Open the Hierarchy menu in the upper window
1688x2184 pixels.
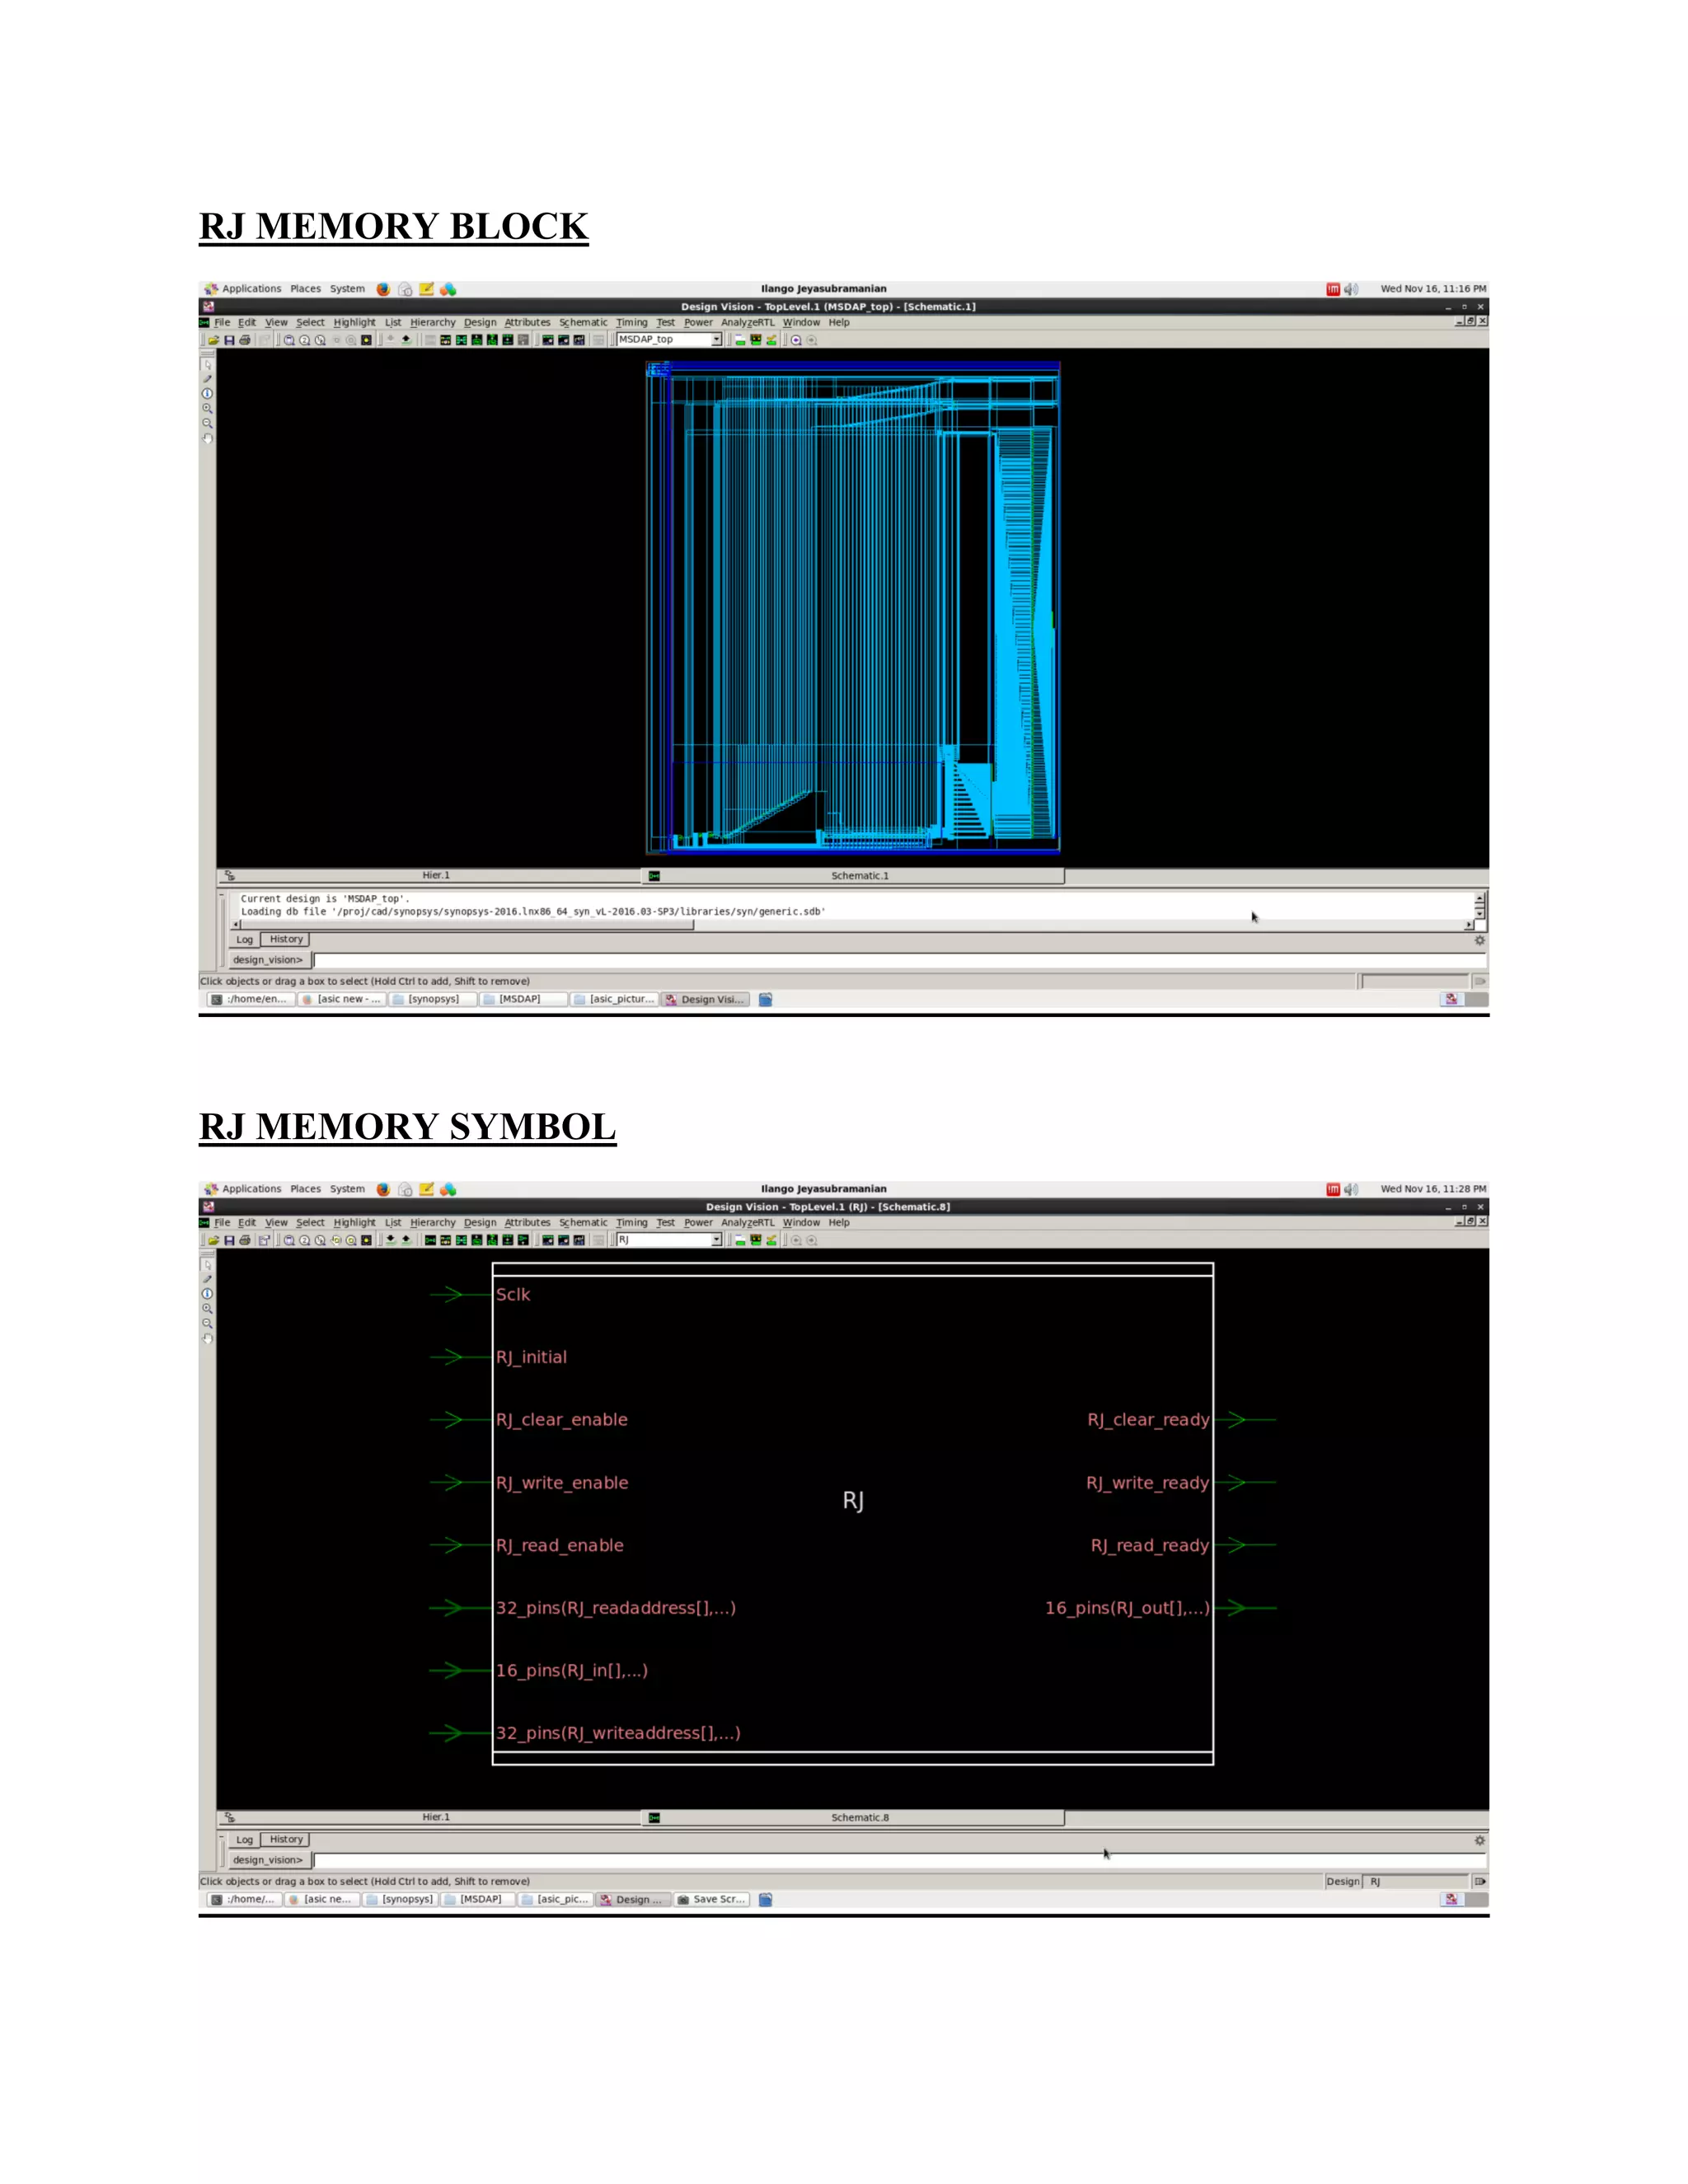click(432, 323)
